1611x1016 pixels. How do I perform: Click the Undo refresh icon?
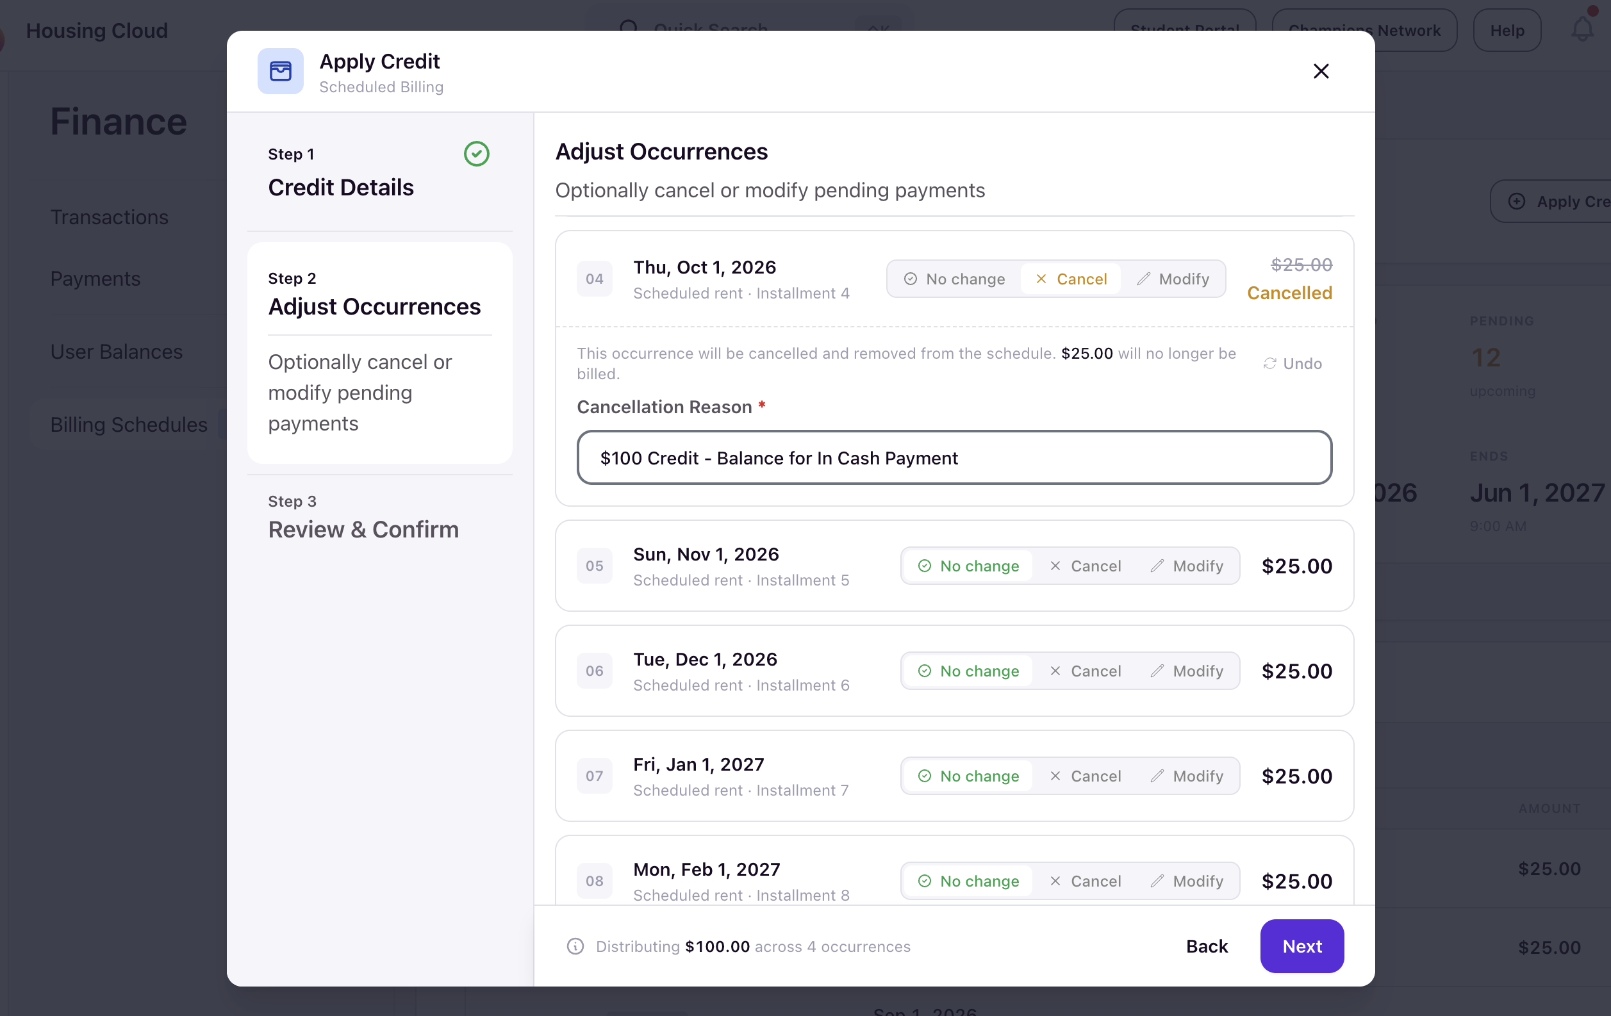(1269, 363)
